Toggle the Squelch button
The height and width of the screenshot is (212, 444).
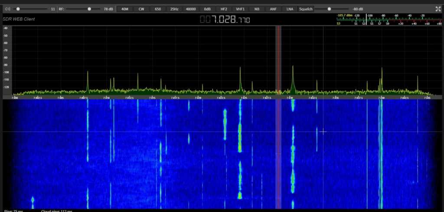click(x=306, y=9)
